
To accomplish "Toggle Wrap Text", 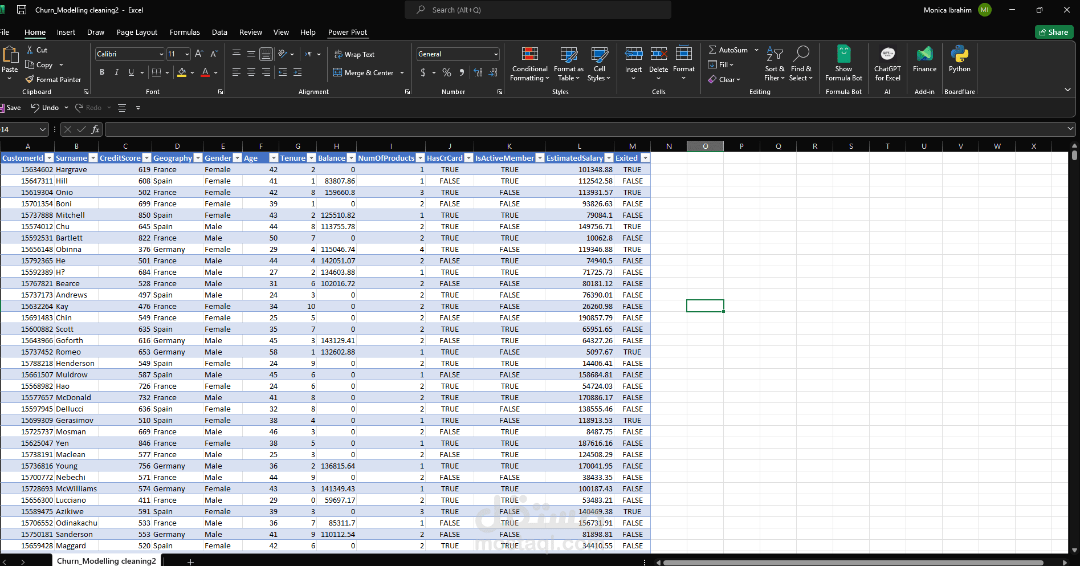I will click(354, 54).
